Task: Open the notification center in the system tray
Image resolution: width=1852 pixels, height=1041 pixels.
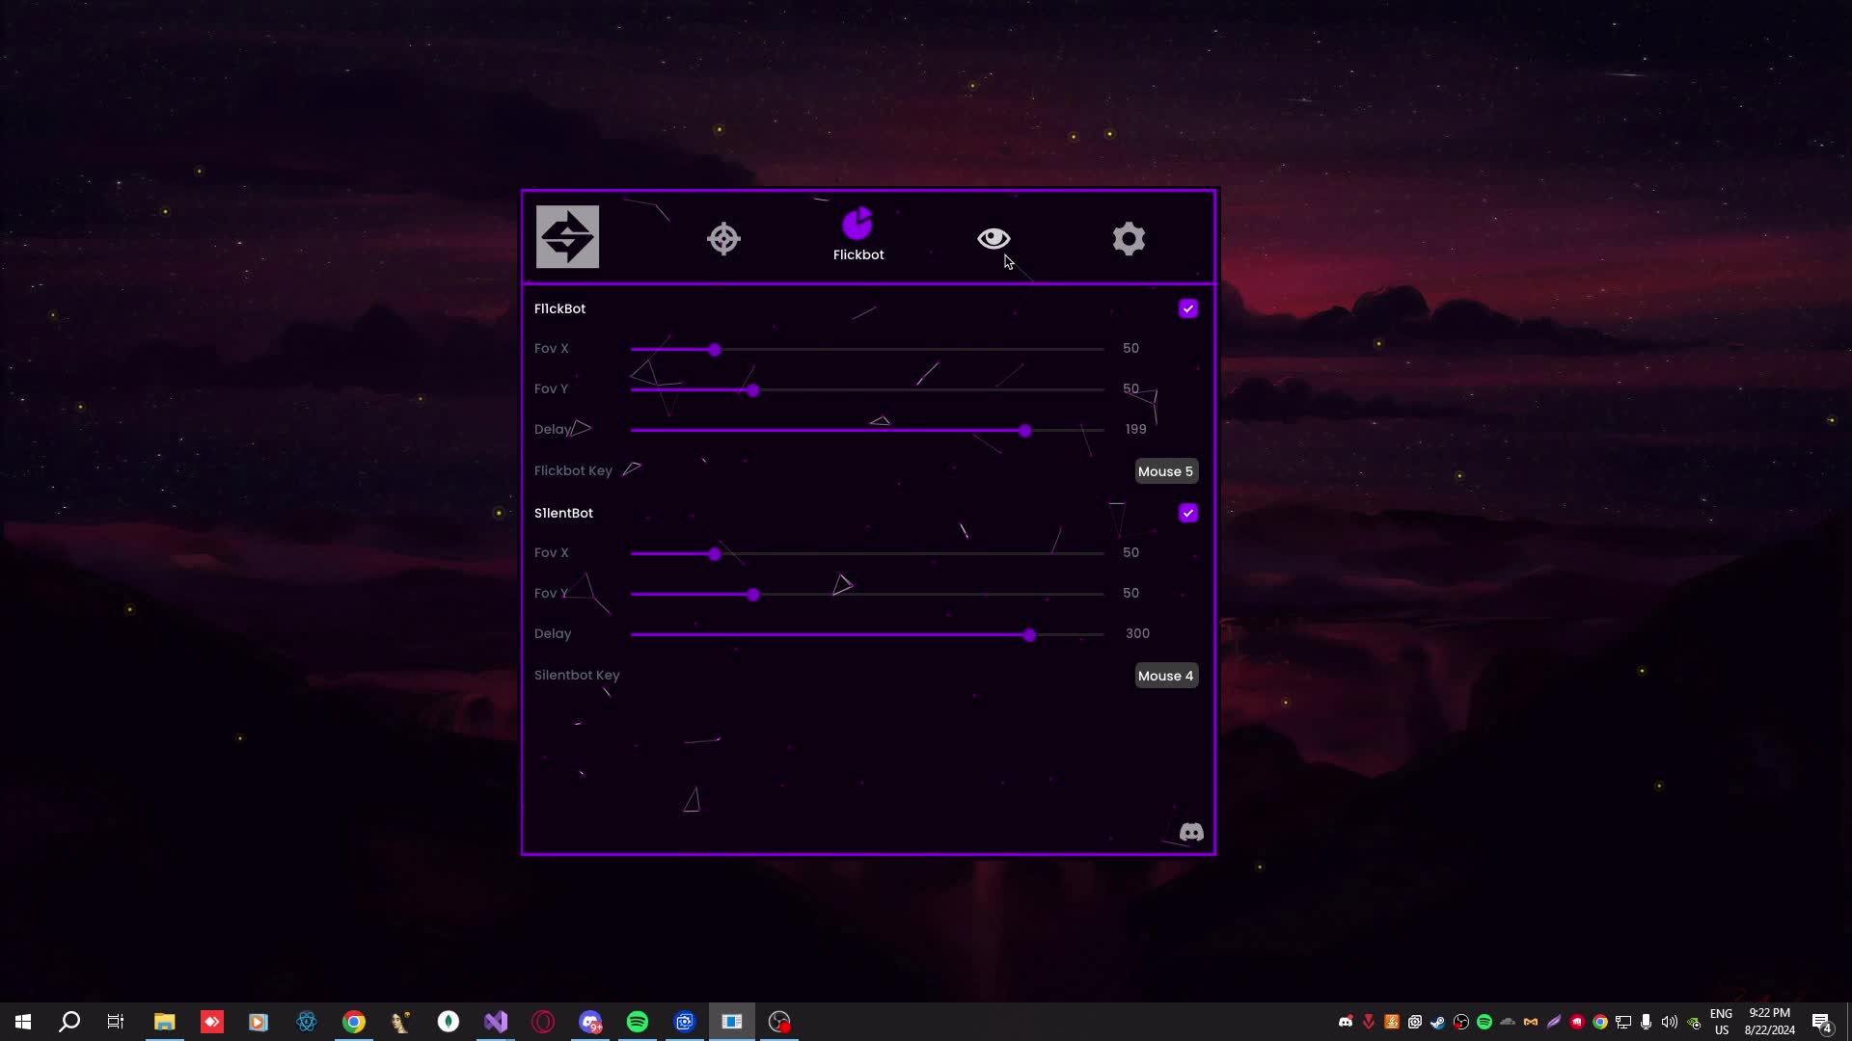Action: click(x=1822, y=1021)
